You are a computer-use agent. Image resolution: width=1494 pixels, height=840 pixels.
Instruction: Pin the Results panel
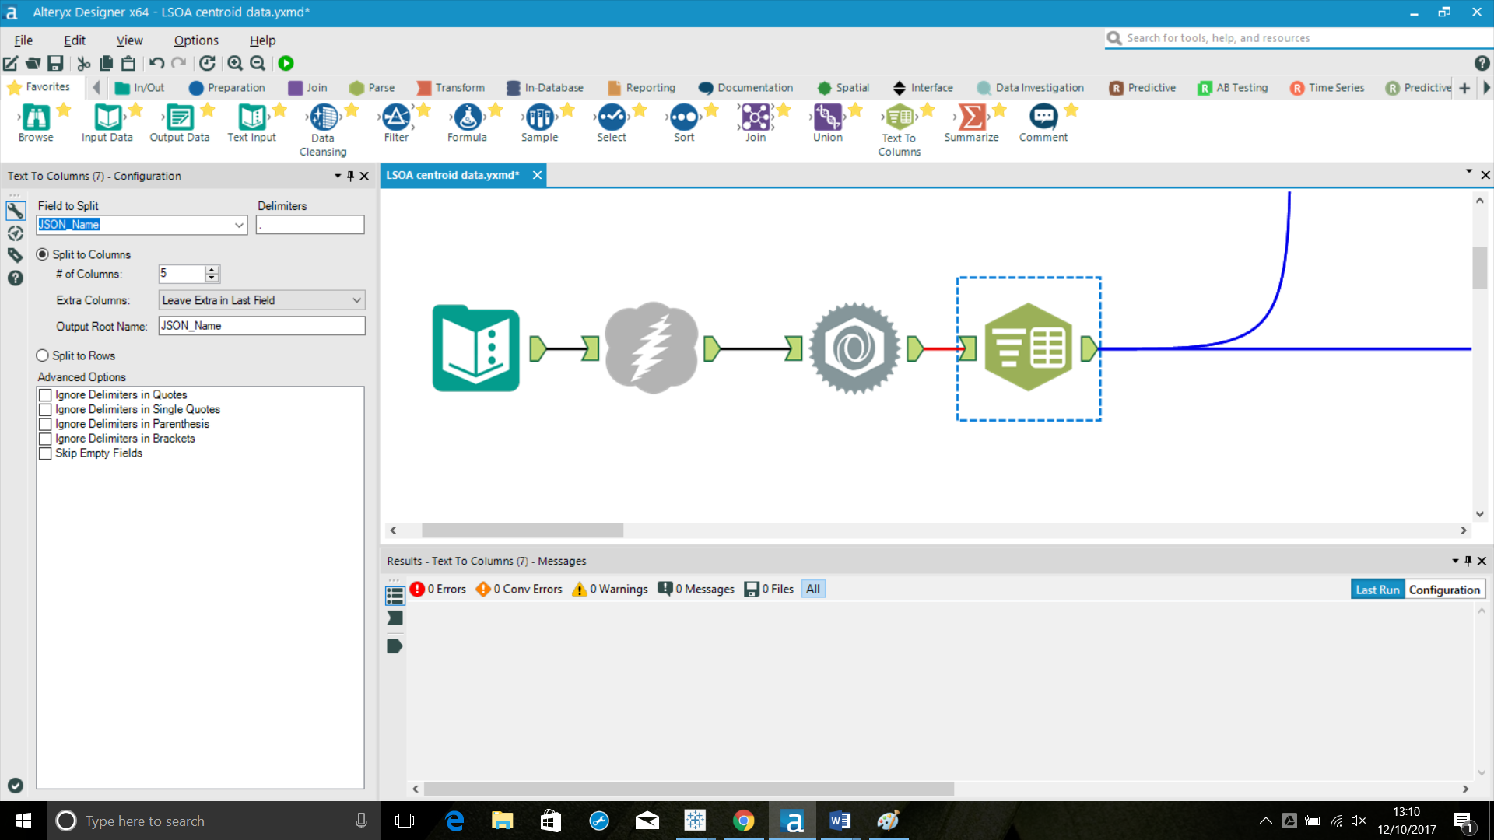point(1468,561)
